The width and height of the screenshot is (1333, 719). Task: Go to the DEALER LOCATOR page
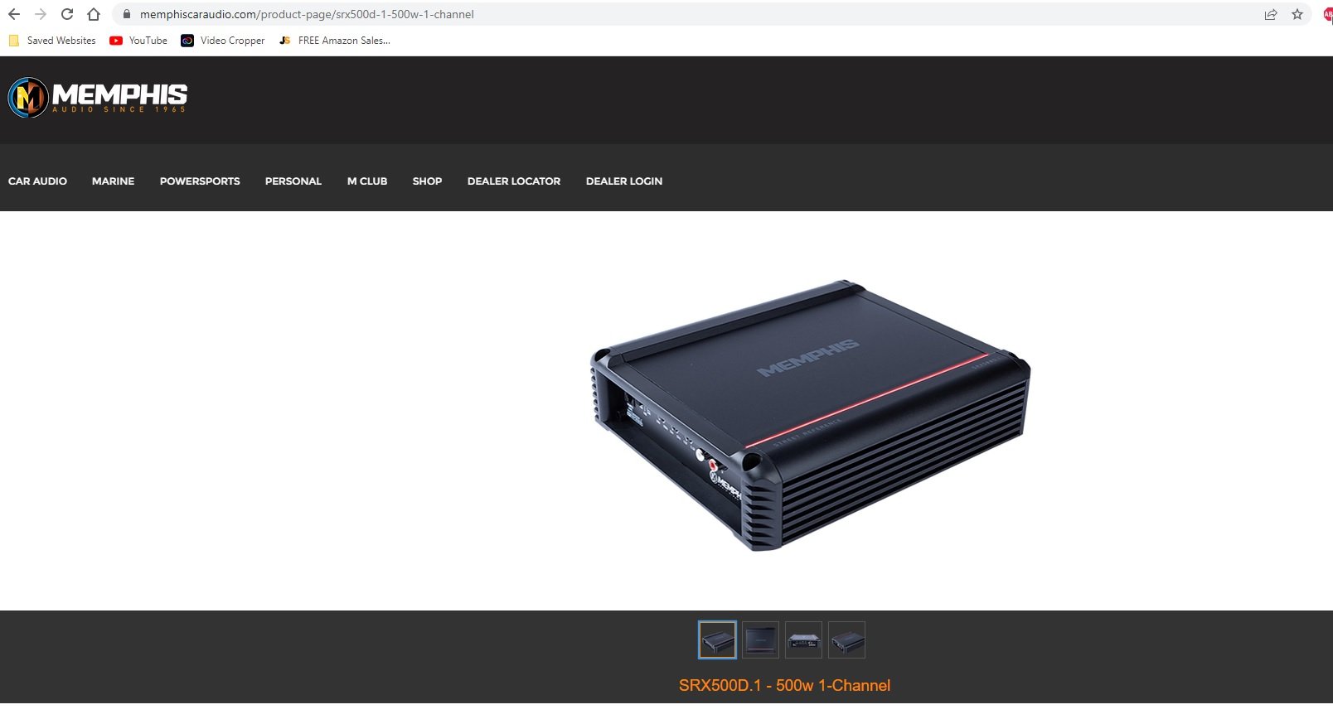[x=514, y=181]
